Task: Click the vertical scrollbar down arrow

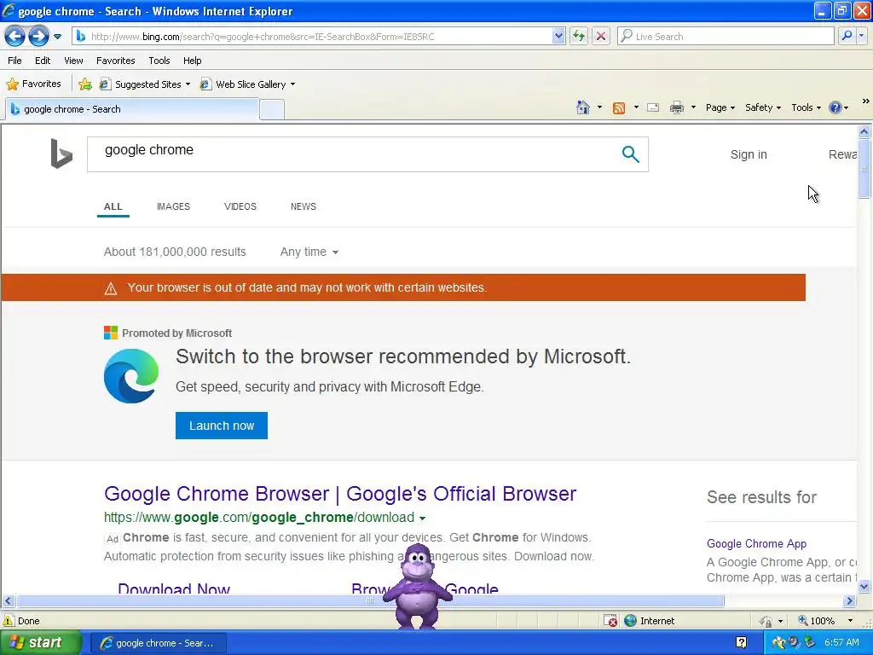Action: click(x=864, y=586)
